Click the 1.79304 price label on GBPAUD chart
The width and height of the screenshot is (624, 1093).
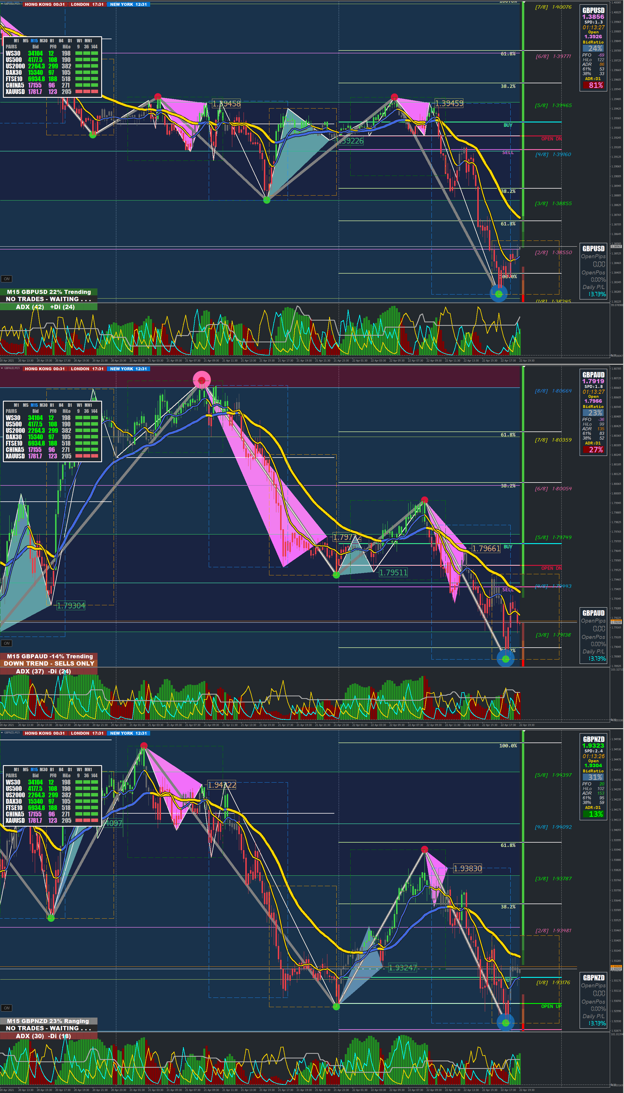[x=71, y=606]
